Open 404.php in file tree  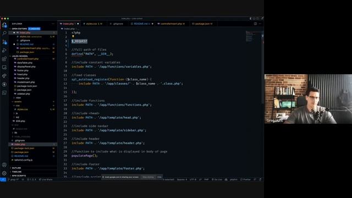(20, 121)
